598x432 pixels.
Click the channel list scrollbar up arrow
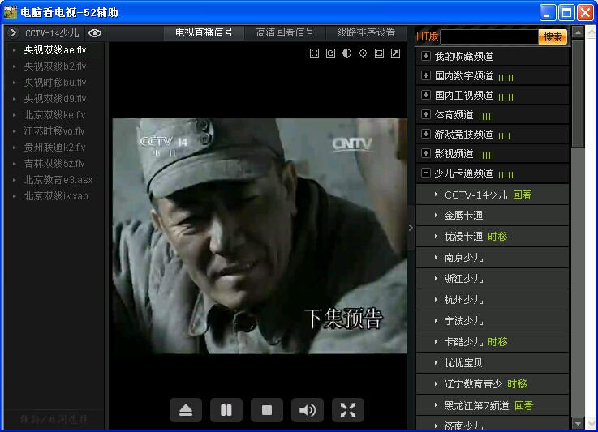point(579,32)
